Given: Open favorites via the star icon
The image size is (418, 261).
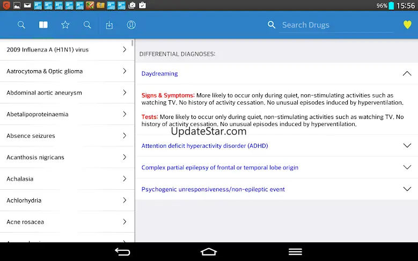Looking at the screenshot, I should [65, 25].
